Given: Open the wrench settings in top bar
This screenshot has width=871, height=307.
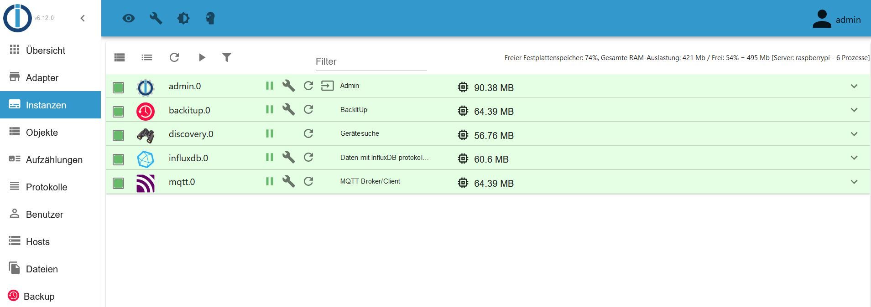Looking at the screenshot, I should tap(156, 18).
